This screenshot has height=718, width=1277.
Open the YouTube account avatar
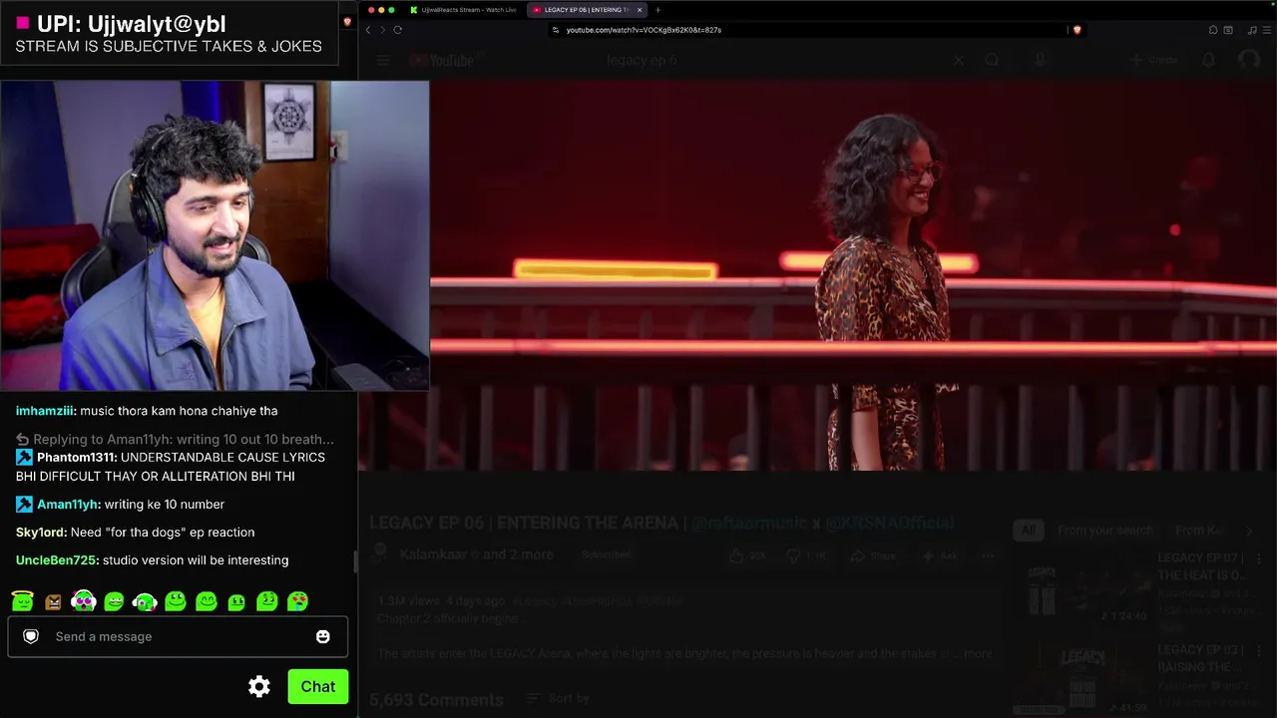1248,61
